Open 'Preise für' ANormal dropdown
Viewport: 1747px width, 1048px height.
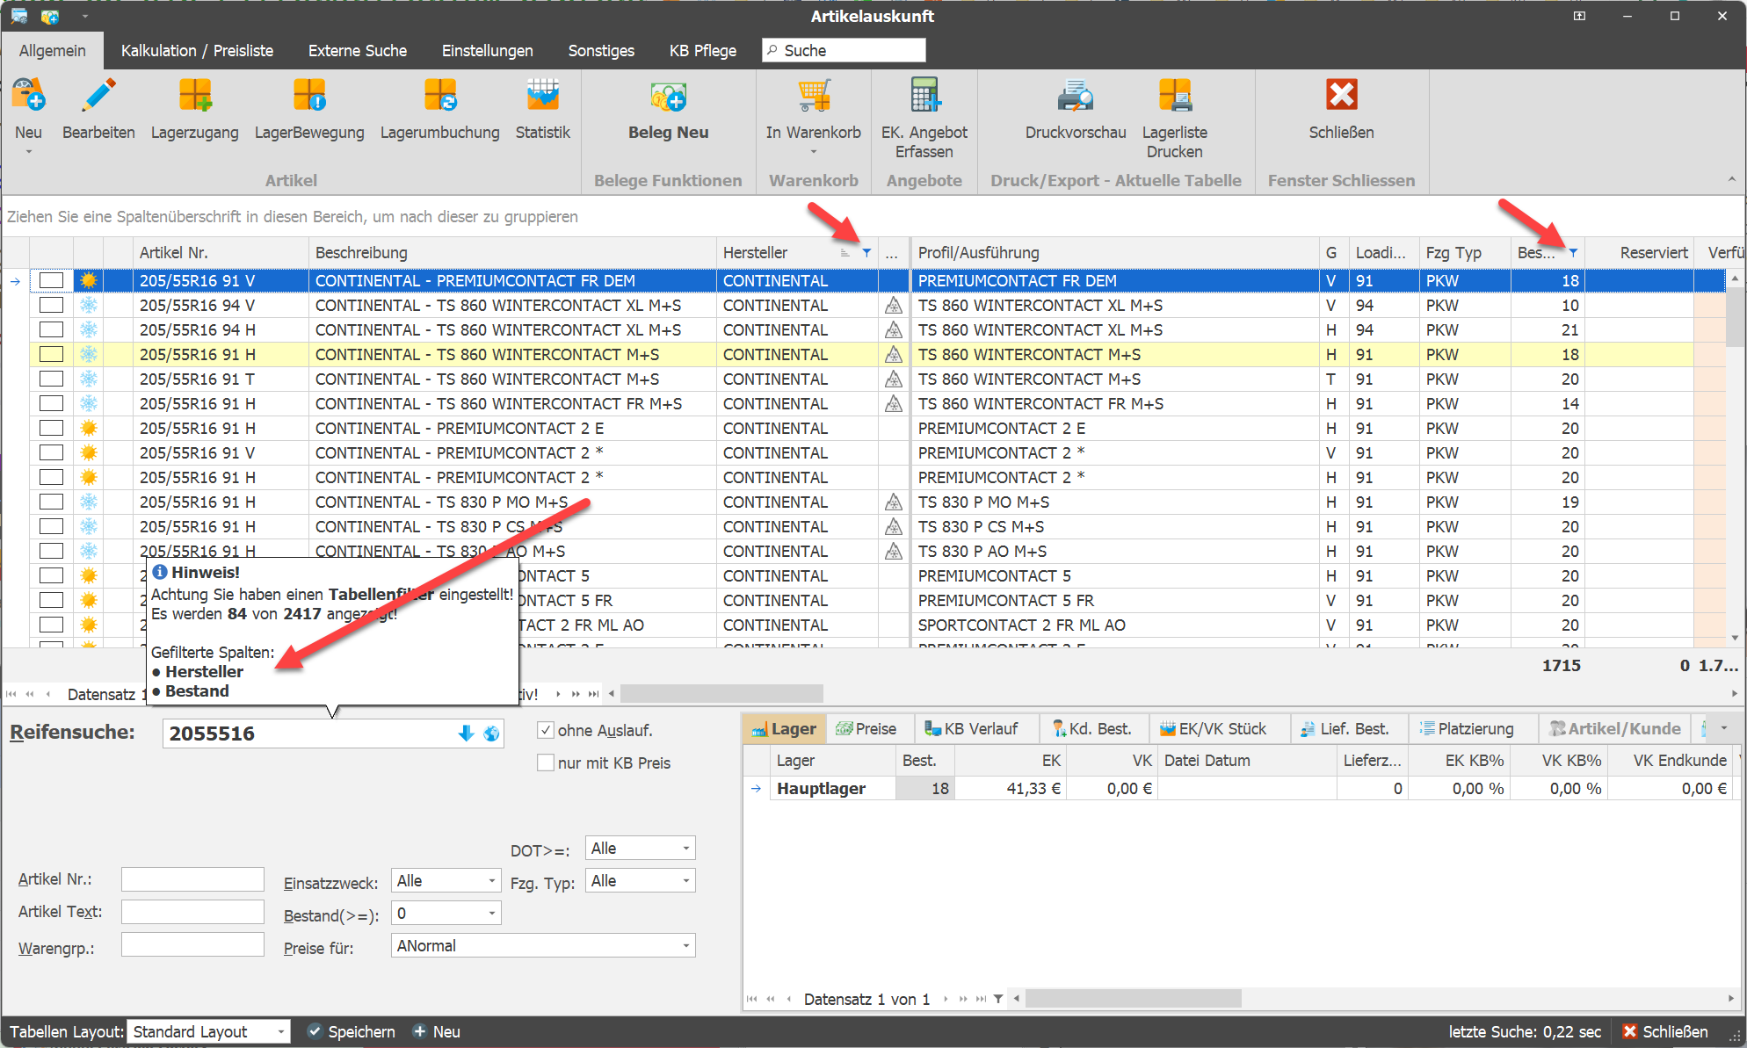coord(685,946)
